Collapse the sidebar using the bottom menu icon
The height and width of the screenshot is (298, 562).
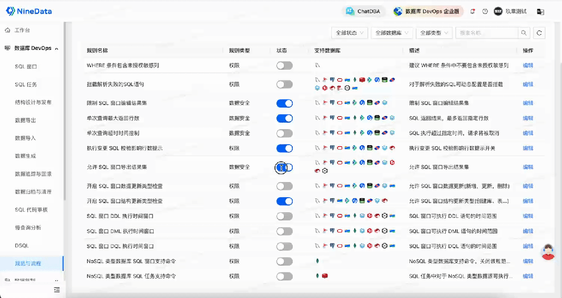pos(57,290)
